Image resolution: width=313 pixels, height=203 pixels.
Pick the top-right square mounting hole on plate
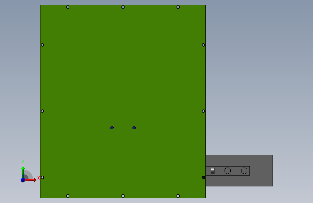[x=178, y=7]
